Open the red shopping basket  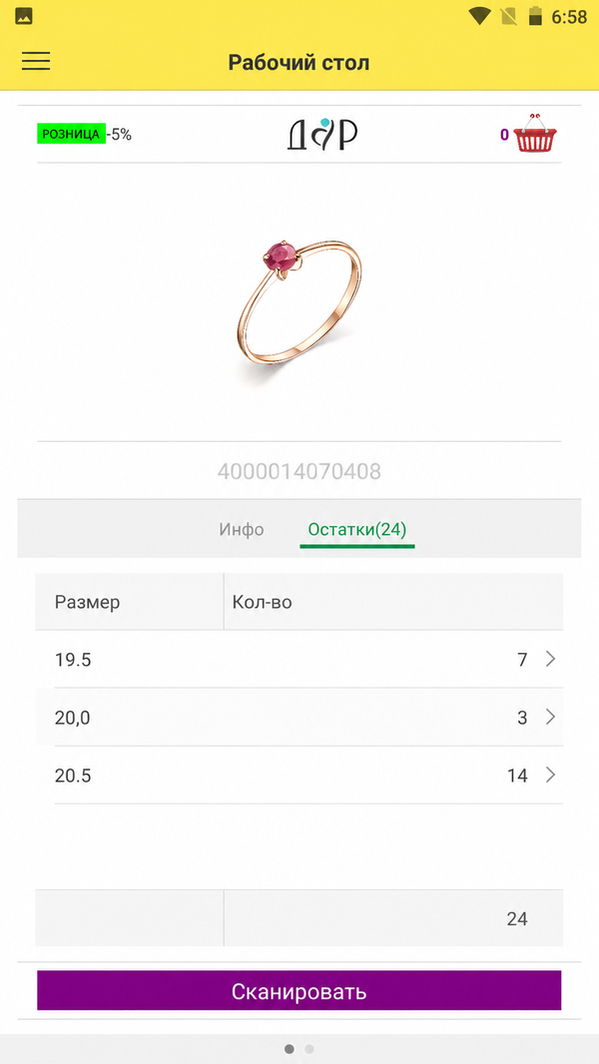(x=536, y=134)
